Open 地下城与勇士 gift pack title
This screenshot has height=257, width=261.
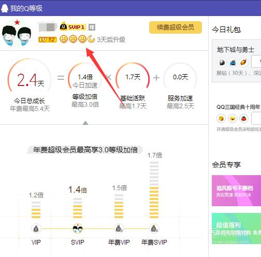click(236, 50)
